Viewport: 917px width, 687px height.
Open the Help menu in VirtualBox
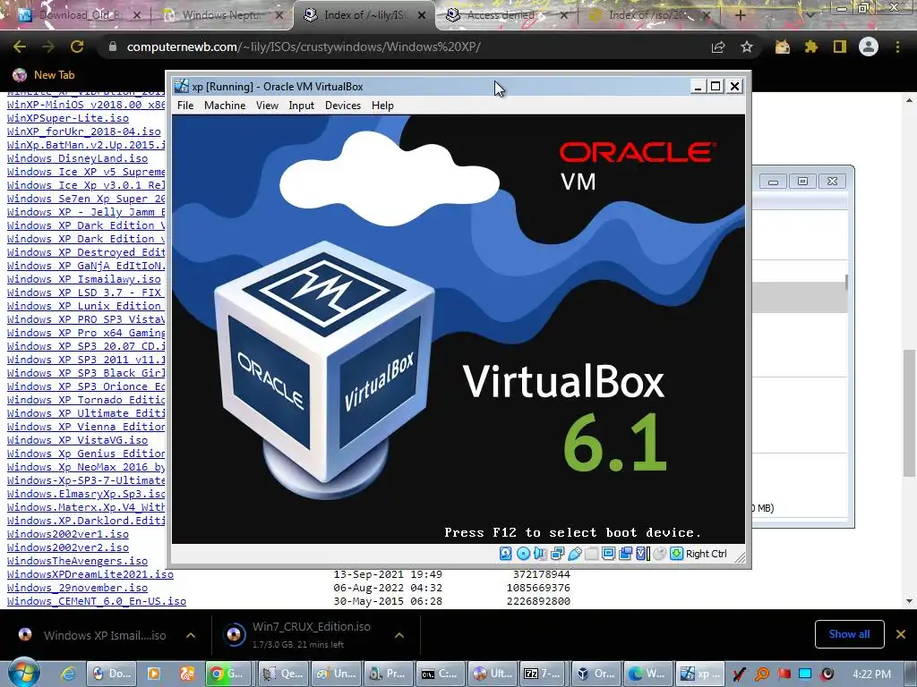[382, 106]
